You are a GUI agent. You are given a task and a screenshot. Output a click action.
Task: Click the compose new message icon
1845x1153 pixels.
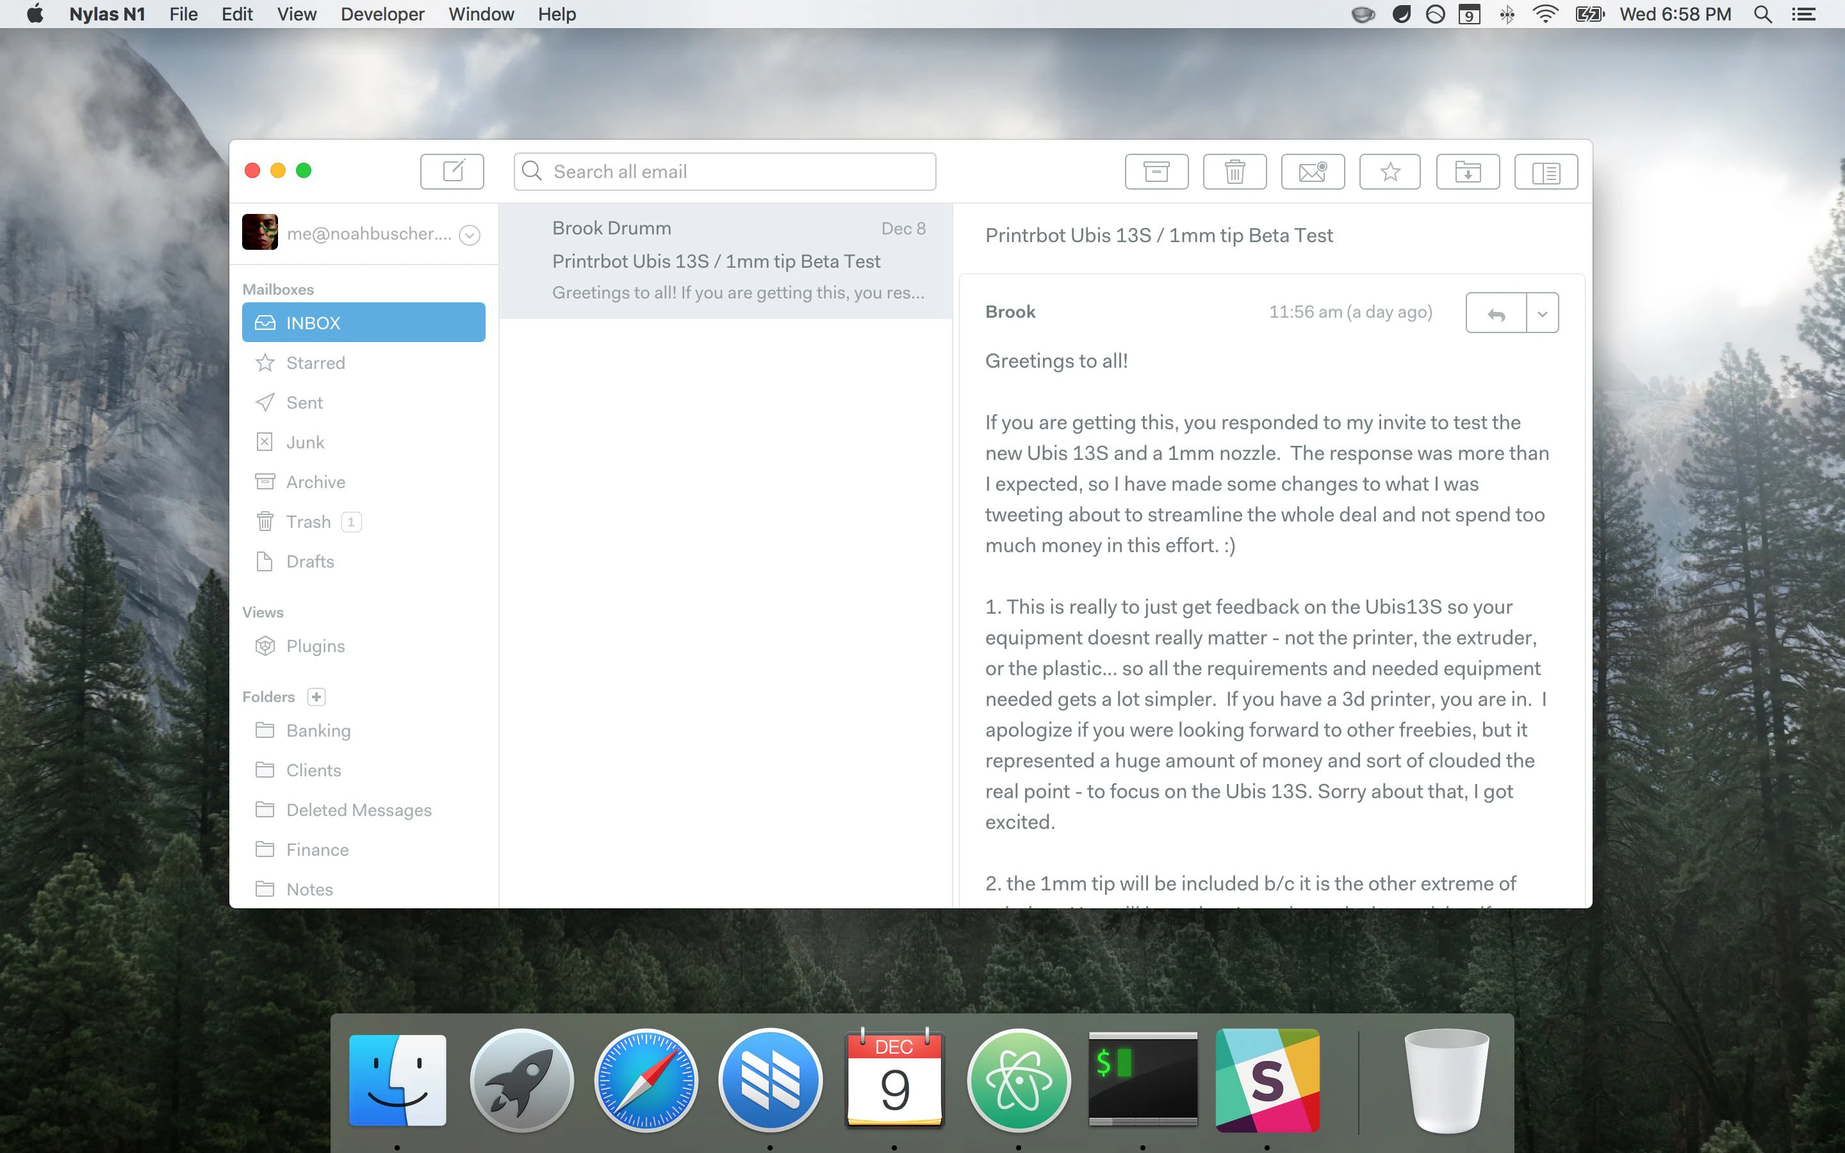coord(452,172)
